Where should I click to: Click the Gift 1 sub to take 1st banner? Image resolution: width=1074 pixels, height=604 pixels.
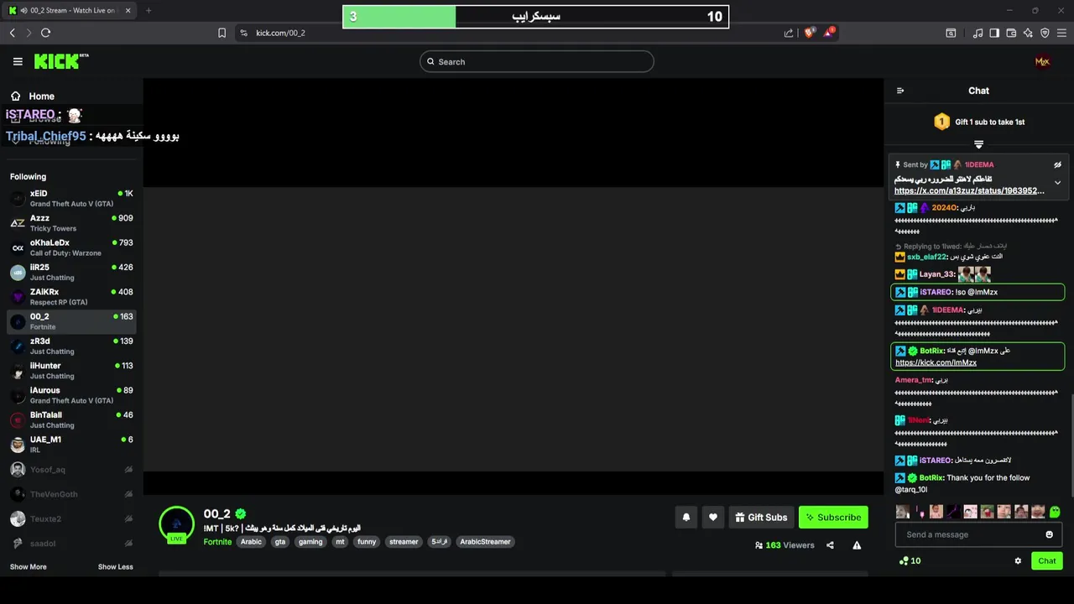(x=978, y=122)
